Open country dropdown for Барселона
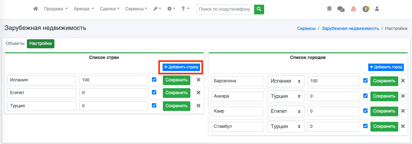412x144 pixels. click(285, 81)
